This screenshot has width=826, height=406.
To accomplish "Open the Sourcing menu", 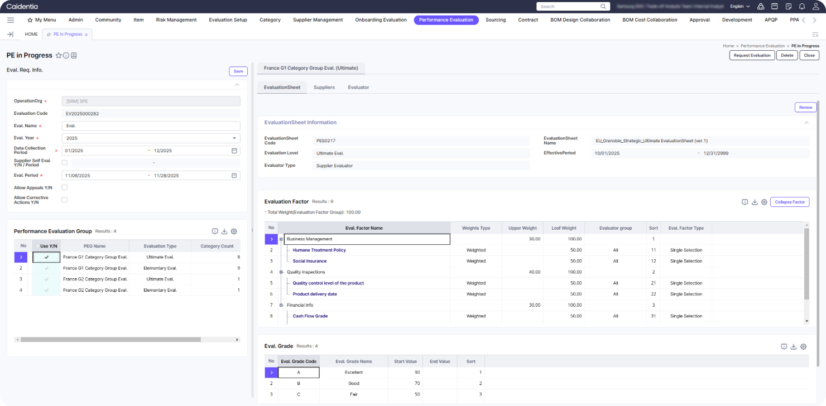I will point(496,20).
